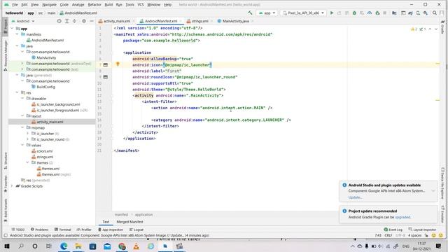Click the warnings indicator in editor corner
This screenshot has width=448, height=252.
[414, 29]
